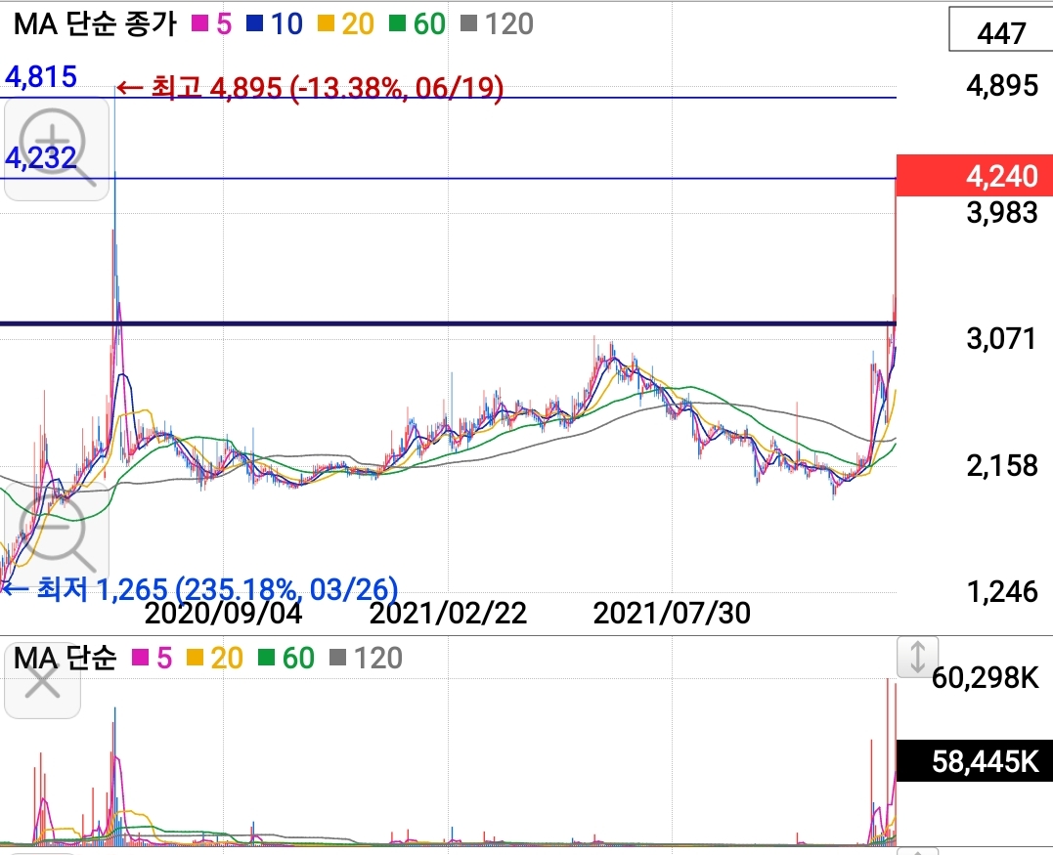Select the 4,232 horizontal line label
The height and width of the screenshot is (855, 1053).
(41, 158)
